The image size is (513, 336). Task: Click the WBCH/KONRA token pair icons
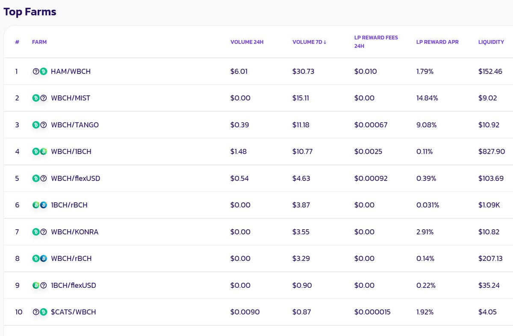pos(40,232)
